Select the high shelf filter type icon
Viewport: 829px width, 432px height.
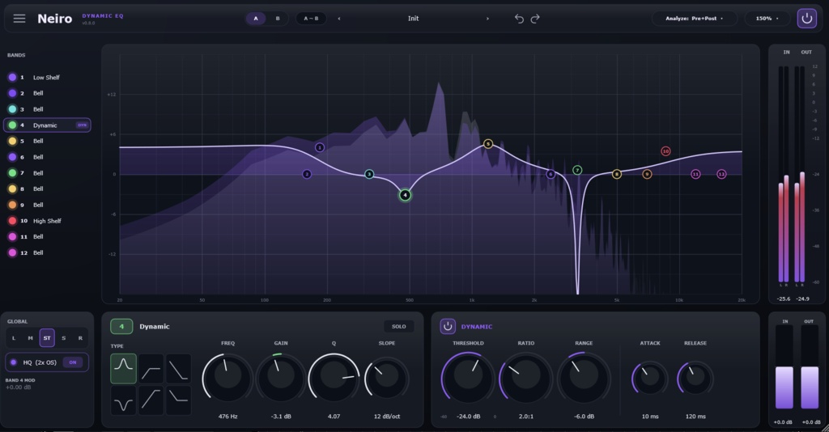point(179,400)
